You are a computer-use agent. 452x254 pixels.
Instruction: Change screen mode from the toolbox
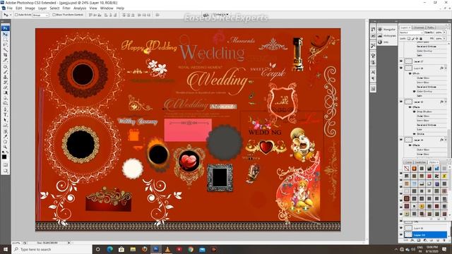point(5,171)
